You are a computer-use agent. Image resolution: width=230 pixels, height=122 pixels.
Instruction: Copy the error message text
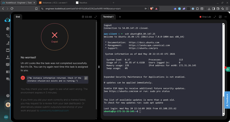pyautogui.click(x=86, y=78)
